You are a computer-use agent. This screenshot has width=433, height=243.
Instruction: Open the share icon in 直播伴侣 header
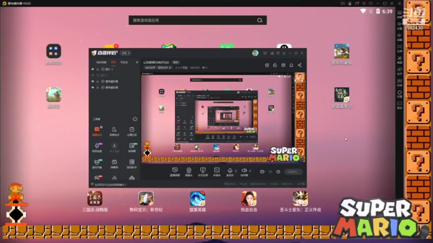click(300, 65)
